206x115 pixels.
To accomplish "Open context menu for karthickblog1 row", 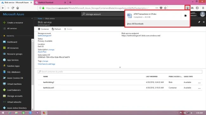I will pyautogui.click(x=199, y=83).
